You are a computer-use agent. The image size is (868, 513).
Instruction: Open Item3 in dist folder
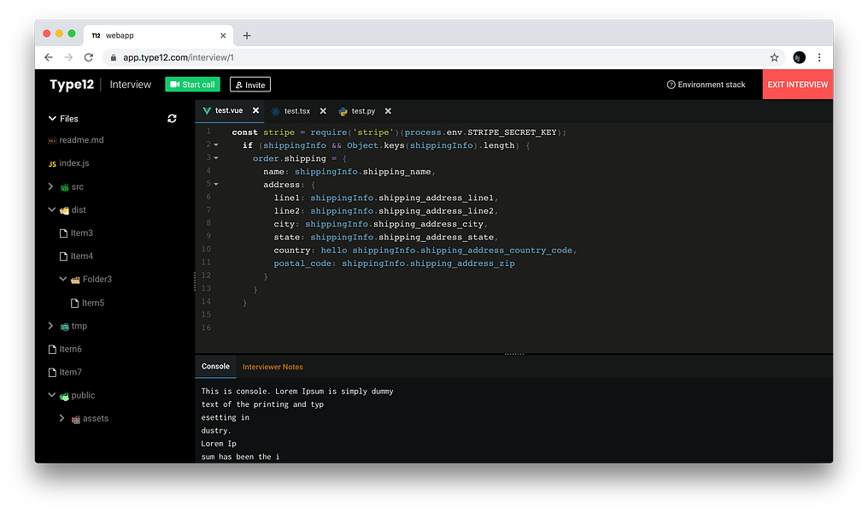coord(81,233)
